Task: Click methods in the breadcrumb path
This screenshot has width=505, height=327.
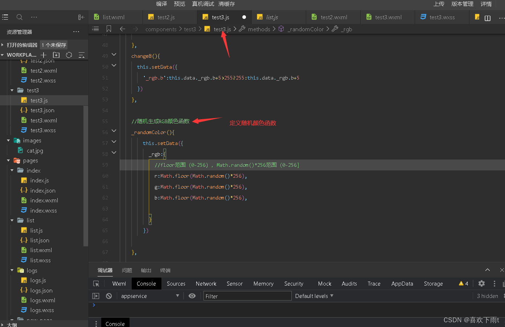Action: [x=259, y=29]
